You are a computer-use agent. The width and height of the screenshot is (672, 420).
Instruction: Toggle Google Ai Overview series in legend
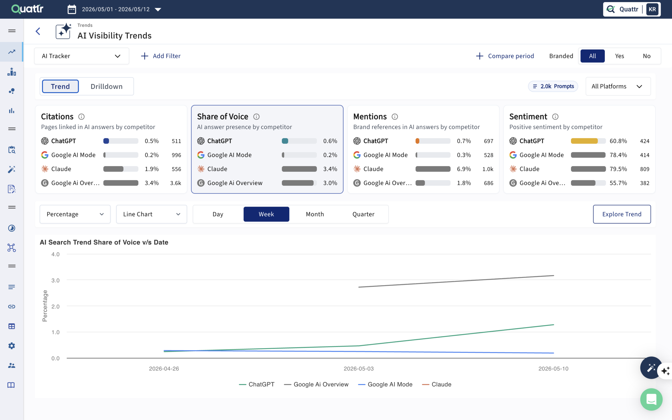coord(316,384)
